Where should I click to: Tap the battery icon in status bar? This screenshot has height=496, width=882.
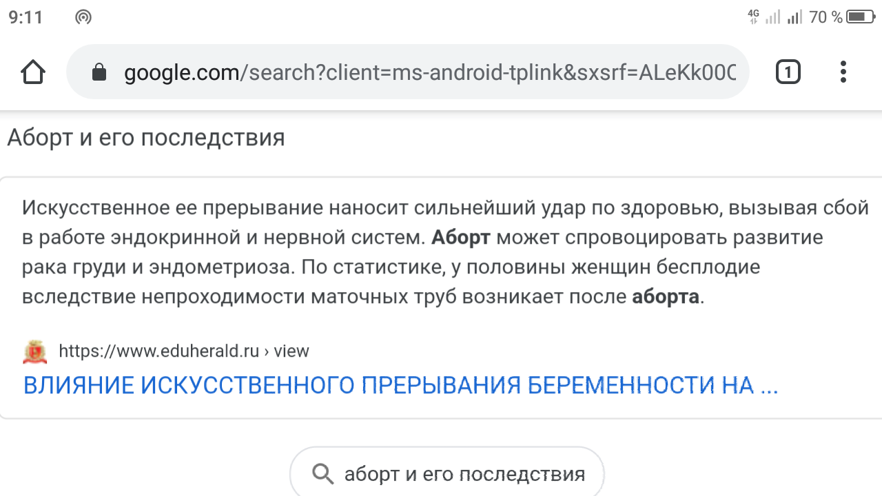(861, 17)
